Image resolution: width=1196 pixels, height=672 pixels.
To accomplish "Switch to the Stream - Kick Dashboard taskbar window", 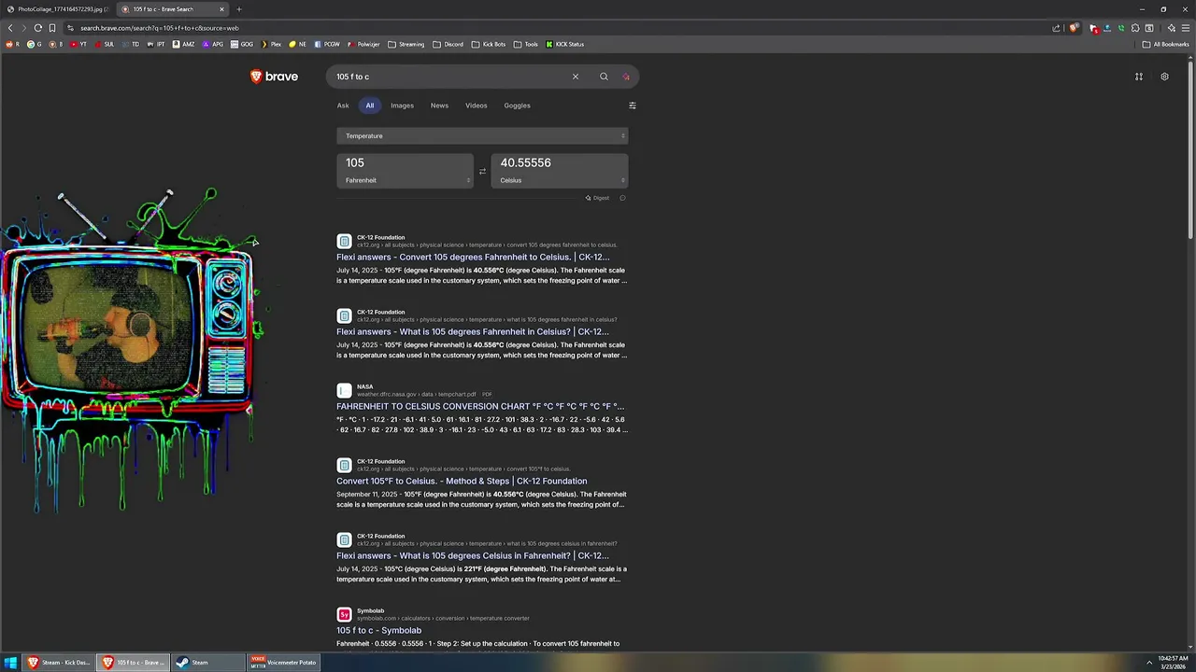I will [x=59, y=663].
